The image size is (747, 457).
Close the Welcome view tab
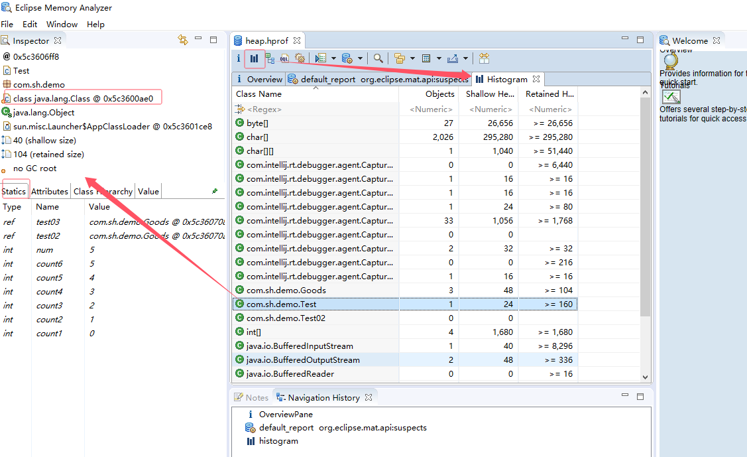pos(717,40)
